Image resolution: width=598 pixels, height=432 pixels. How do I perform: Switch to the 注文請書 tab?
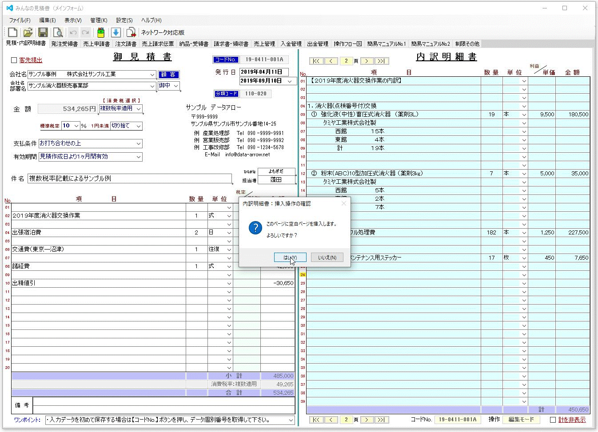tap(126, 44)
